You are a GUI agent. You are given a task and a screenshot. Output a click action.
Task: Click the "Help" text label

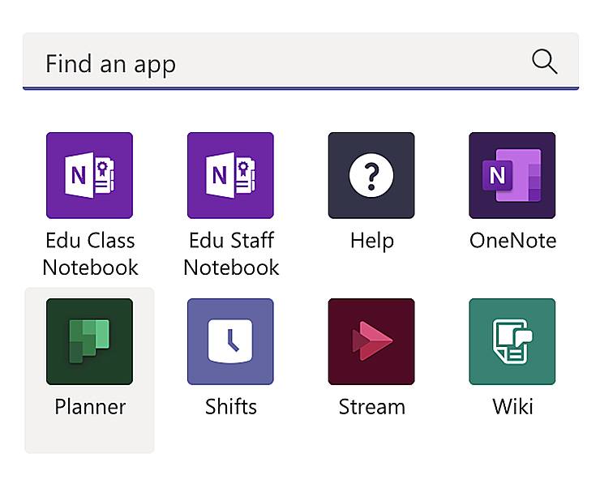(x=372, y=242)
